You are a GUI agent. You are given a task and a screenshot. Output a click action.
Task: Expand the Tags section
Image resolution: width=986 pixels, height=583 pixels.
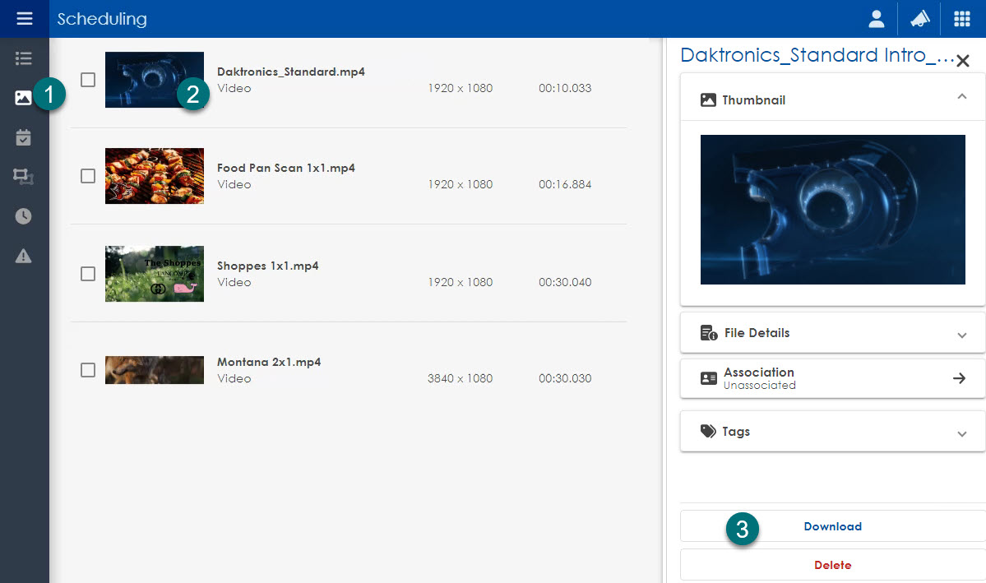(x=961, y=433)
